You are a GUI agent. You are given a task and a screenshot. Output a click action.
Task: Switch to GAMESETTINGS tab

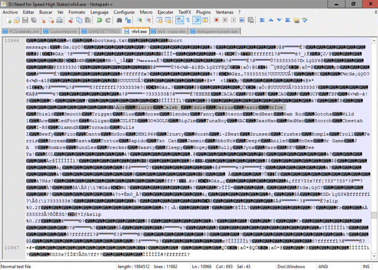[101, 31]
